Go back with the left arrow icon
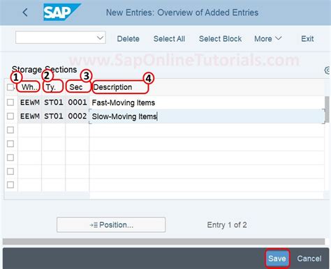The image size is (331, 269). tap(25, 13)
